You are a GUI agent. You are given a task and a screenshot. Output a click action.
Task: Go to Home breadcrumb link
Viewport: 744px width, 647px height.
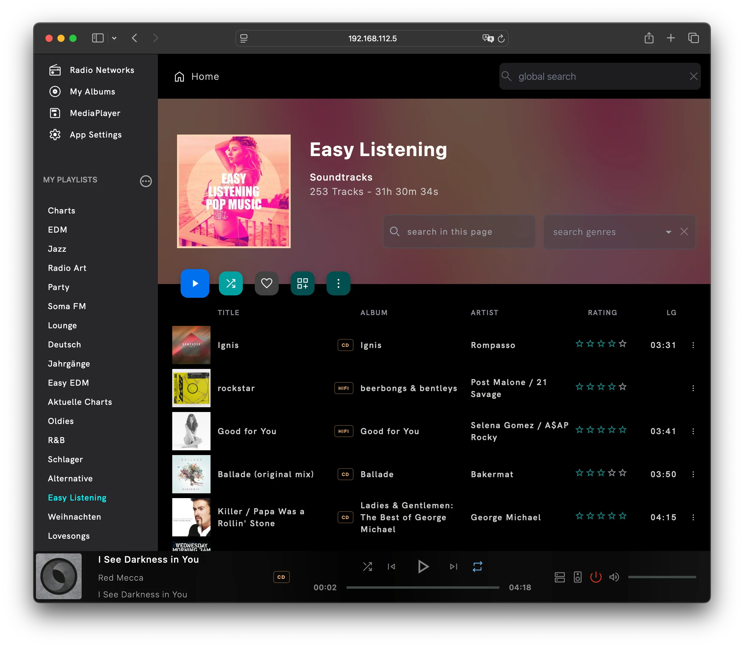(205, 77)
